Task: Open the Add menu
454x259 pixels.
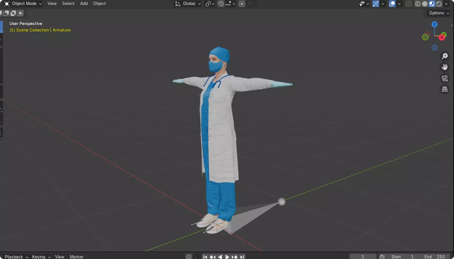Action: 84,4
